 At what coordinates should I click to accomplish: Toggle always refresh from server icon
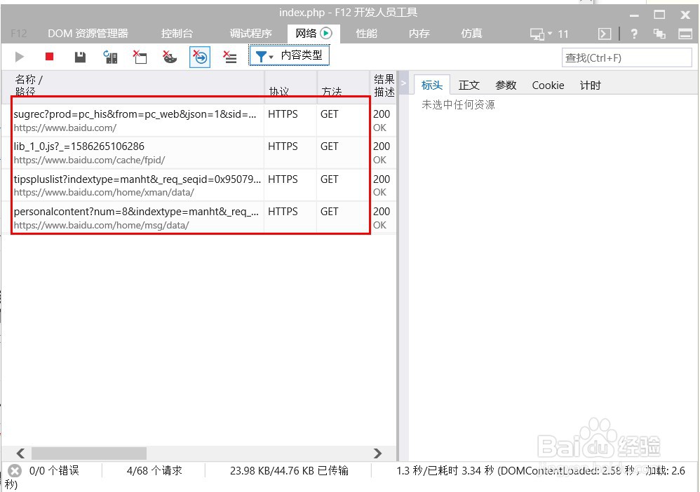click(110, 57)
